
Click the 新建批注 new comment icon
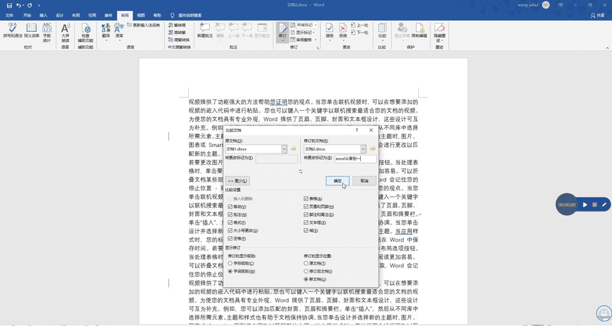click(x=205, y=30)
